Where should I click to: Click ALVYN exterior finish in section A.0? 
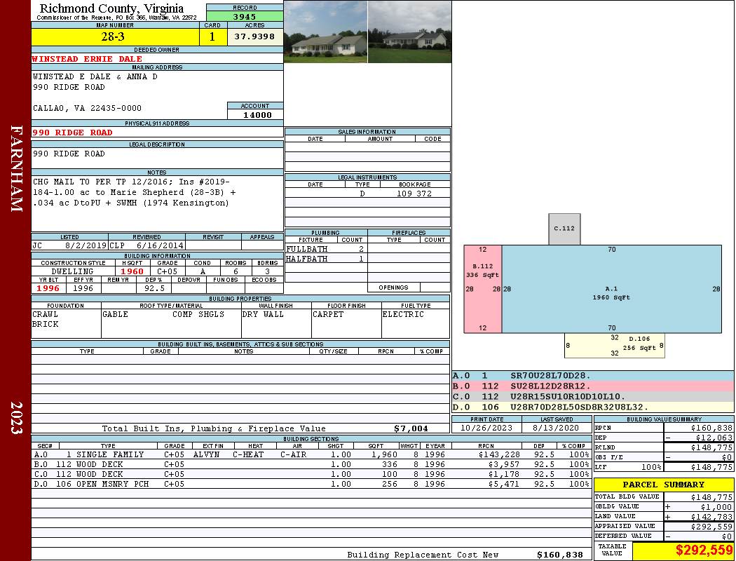pyautogui.click(x=206, y=454)
